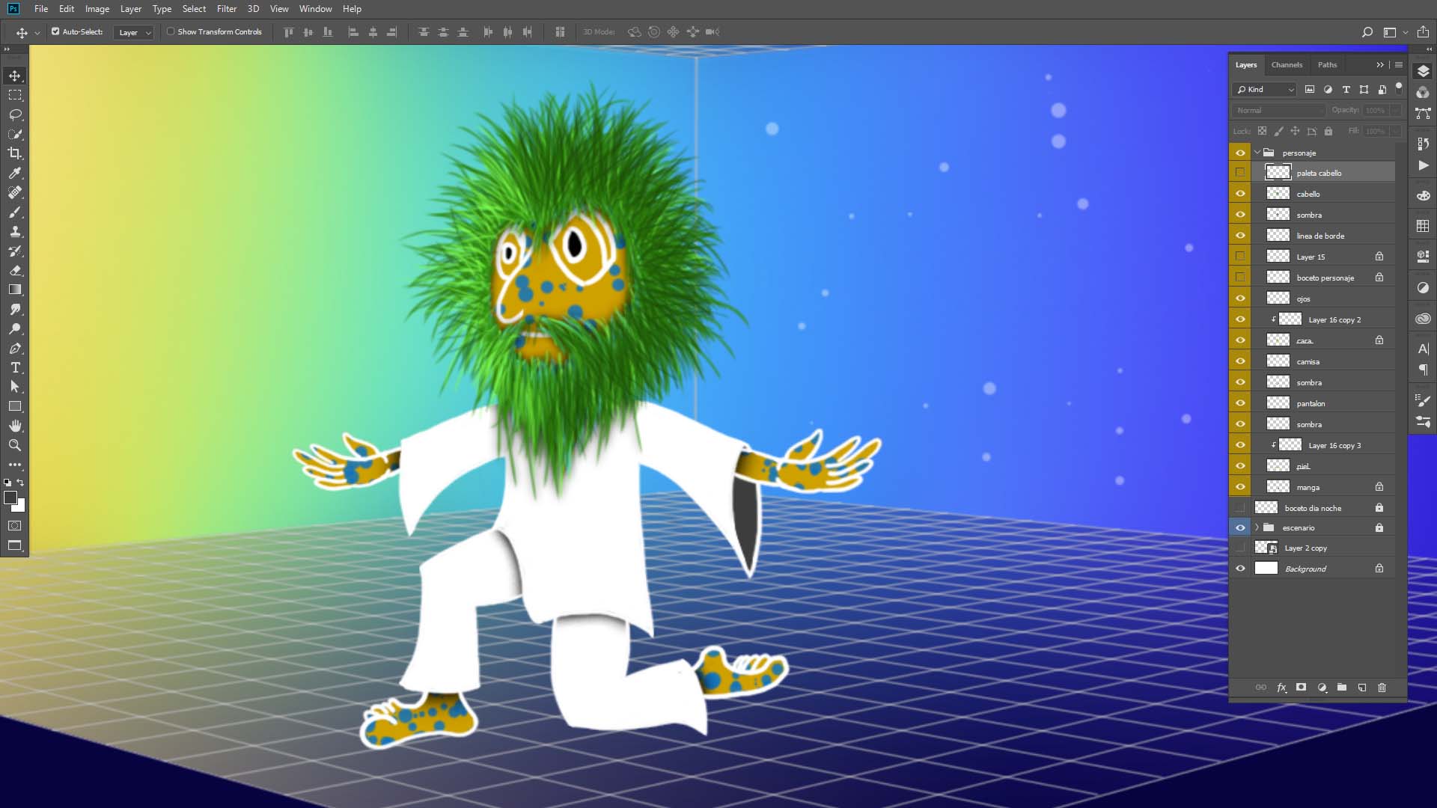Select the Crop tool
Image resolution: width=1437 pixels, height=808 pixels.
coord(15,153)
